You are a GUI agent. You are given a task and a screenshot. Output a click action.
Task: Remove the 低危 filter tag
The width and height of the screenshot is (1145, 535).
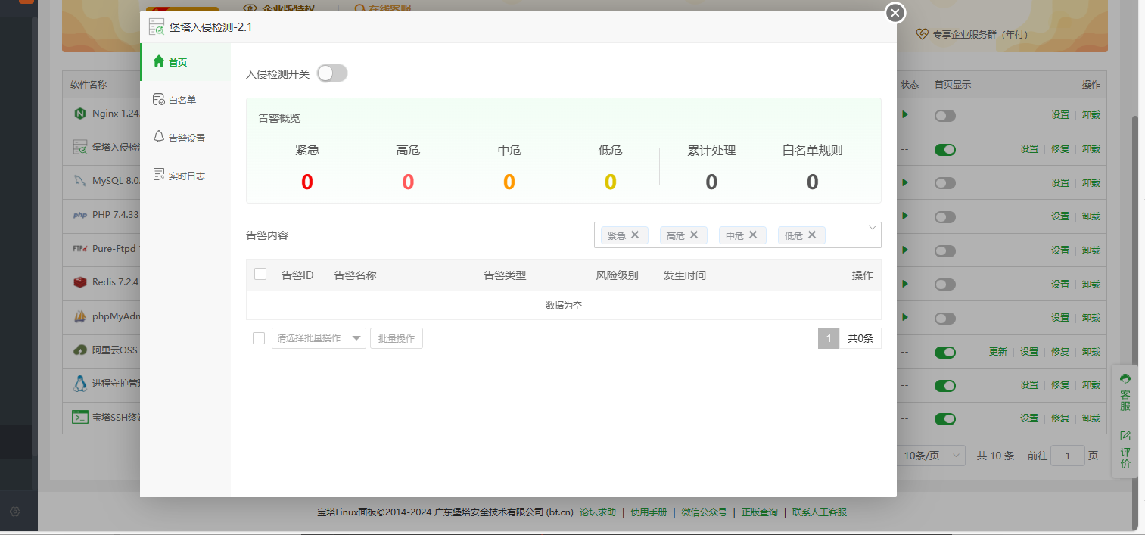(x=812, y=235)
